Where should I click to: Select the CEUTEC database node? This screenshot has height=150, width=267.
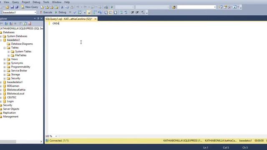point(12,97)
